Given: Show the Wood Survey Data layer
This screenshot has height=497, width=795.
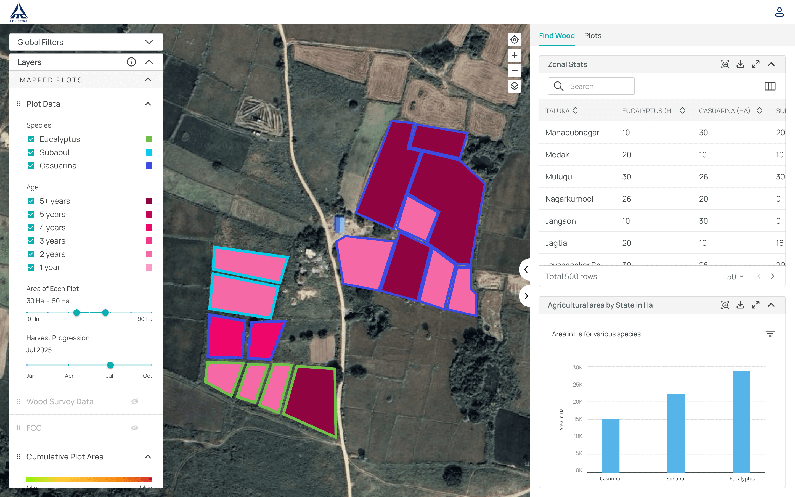Looking at the screenshot, I should [135, 401].
